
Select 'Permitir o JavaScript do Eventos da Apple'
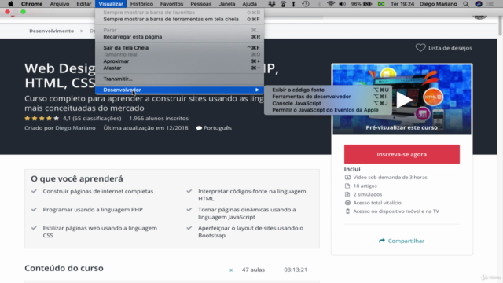click(x=329, y=110)
